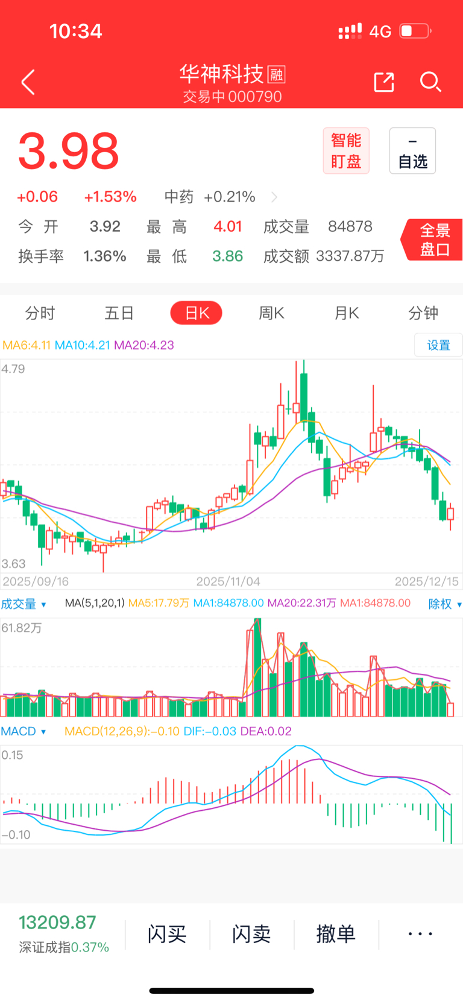Open the three-dot more options menu
The height and width of the screenshot is (1004, 463).
pos(420,934)
